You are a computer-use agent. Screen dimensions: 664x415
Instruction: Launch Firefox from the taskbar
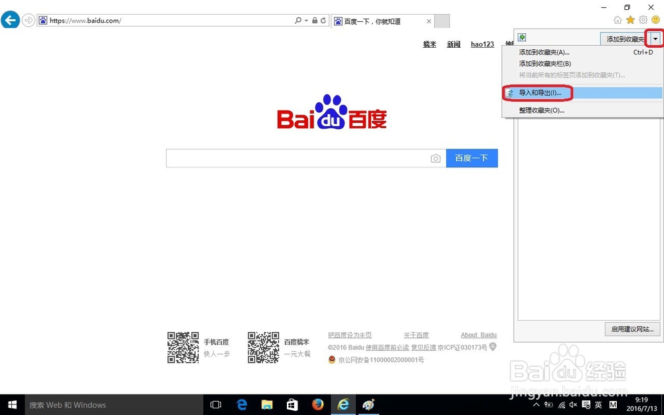tap(317, 405)
